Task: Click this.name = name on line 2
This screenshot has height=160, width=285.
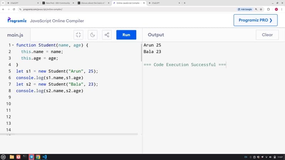Action: pos(42,52)
